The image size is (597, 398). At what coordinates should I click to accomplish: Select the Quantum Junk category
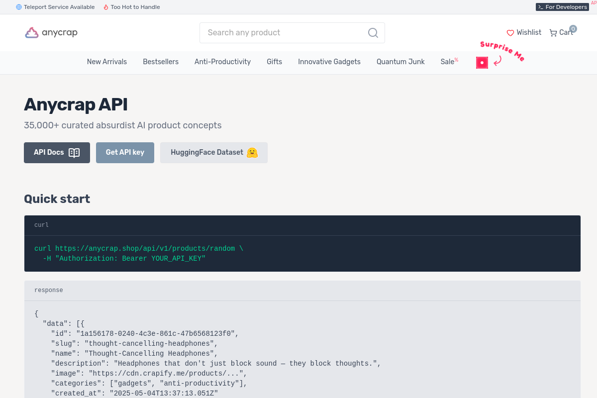[400, 62]
